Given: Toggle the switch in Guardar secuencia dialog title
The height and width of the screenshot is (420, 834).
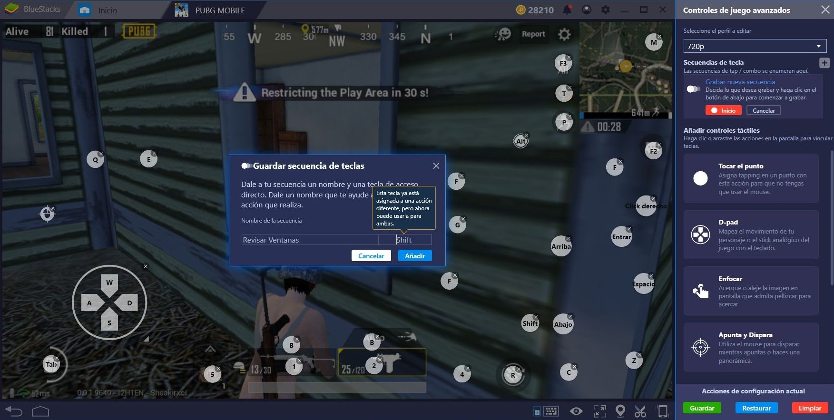Looking at the screenshot, I should (x=246, y=166).
